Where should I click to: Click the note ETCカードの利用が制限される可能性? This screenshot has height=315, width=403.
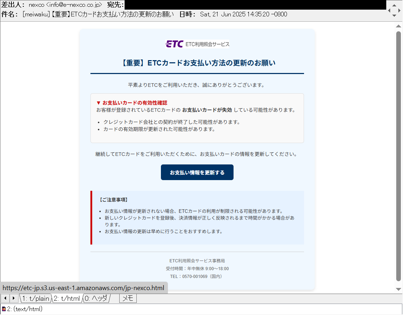click(x=194, y=211)
